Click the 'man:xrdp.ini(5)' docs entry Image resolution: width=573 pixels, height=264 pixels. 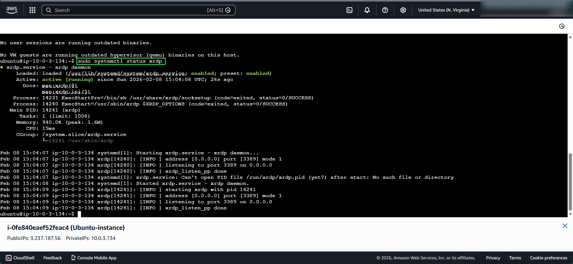[66, 92]
